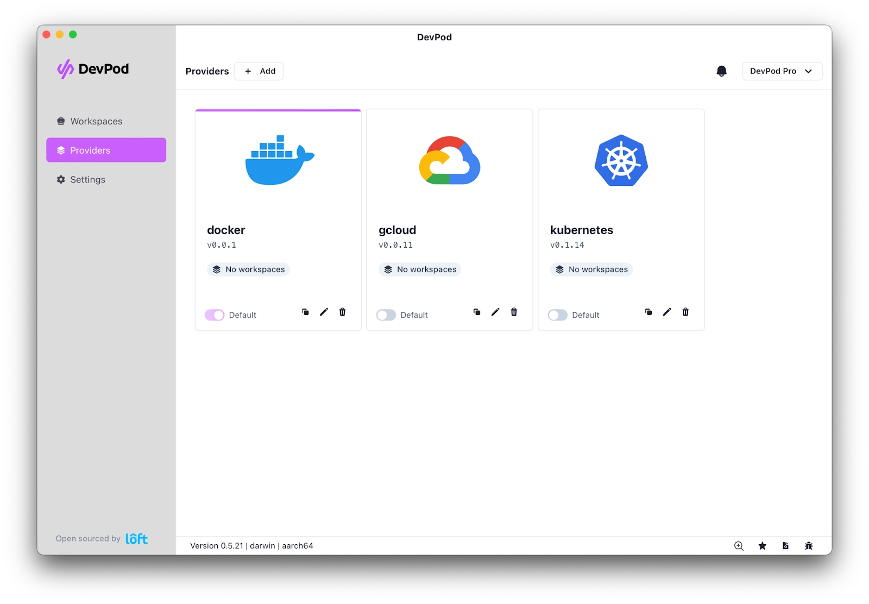Click the Docker whale logo
This screenshot has height=604, width=869.
click(279, 160)
